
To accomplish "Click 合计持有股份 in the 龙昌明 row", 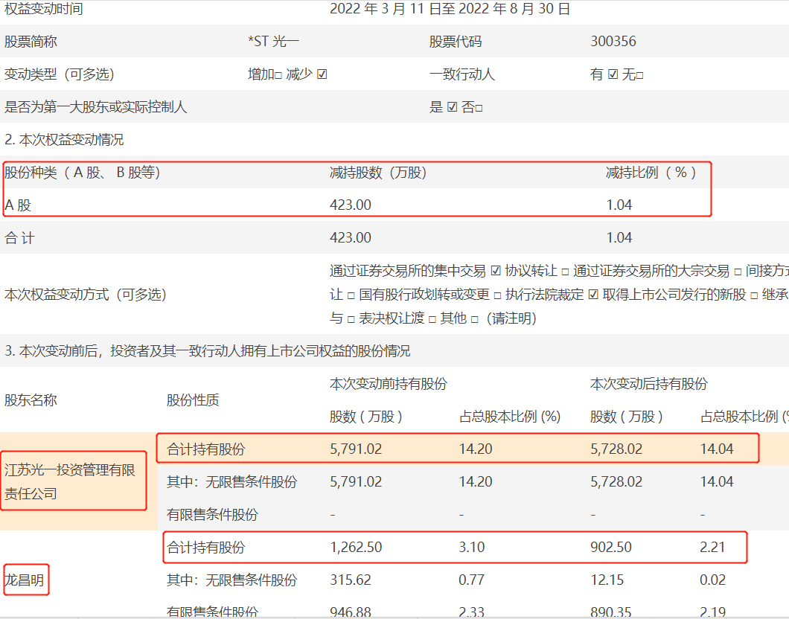I will click(x=205, y=548).
